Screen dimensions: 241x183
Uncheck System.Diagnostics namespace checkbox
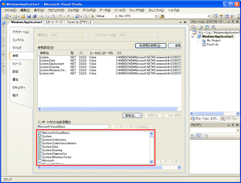tap(39, 153)
